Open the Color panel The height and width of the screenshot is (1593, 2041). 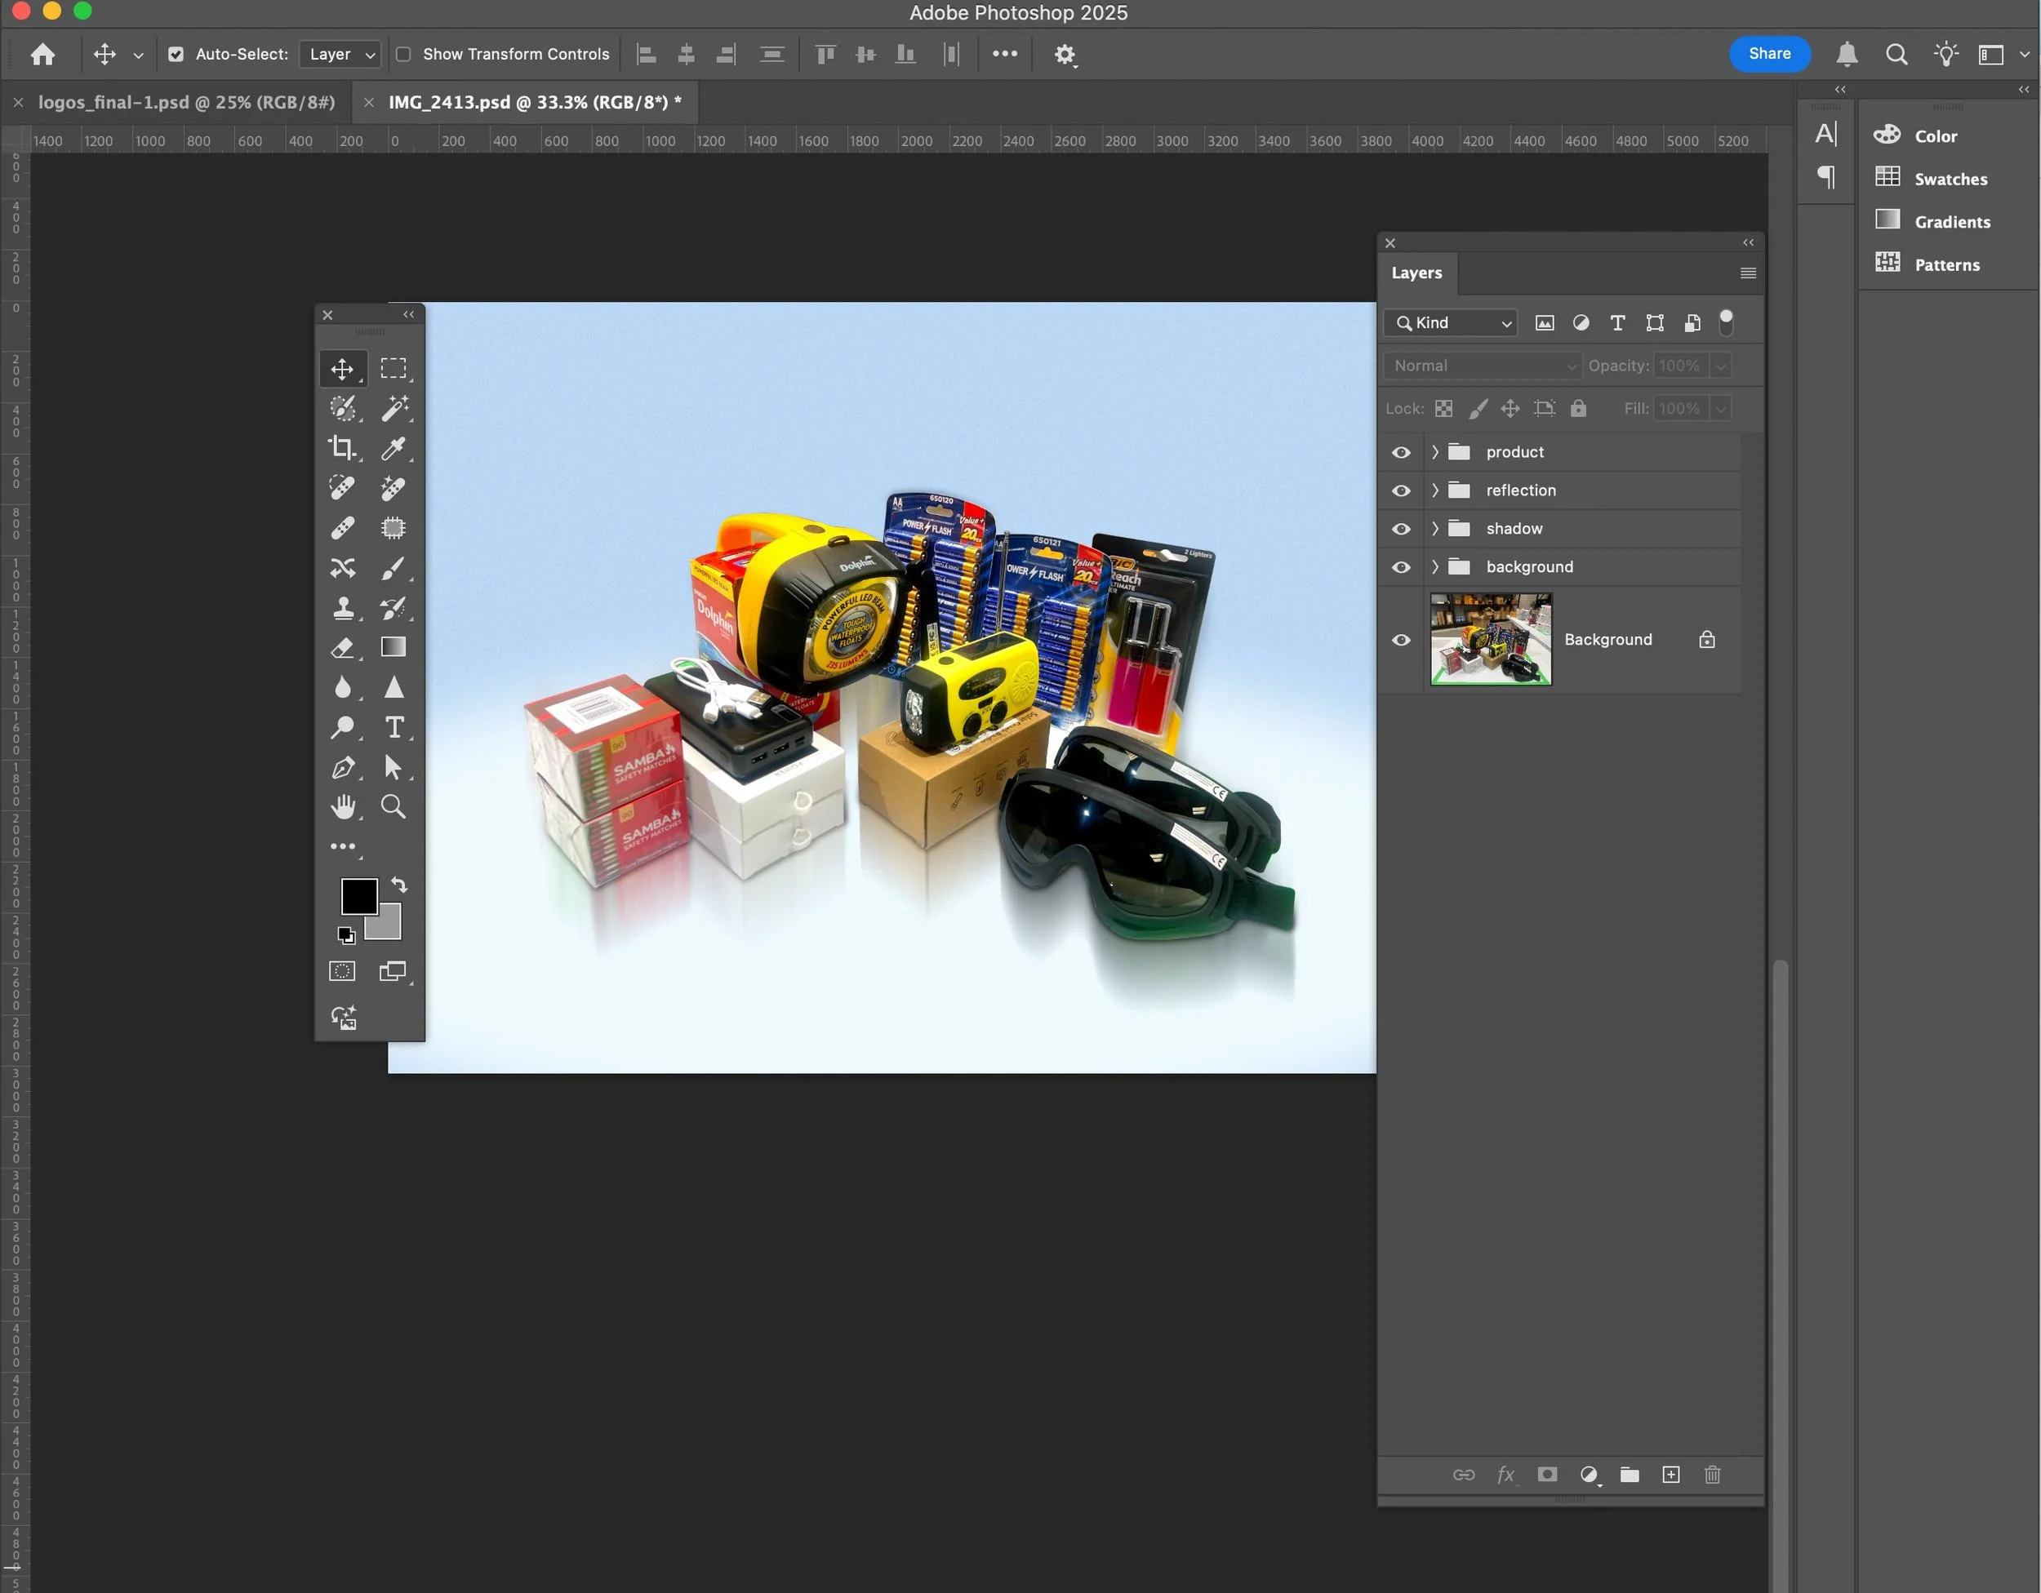[1935, 135]
